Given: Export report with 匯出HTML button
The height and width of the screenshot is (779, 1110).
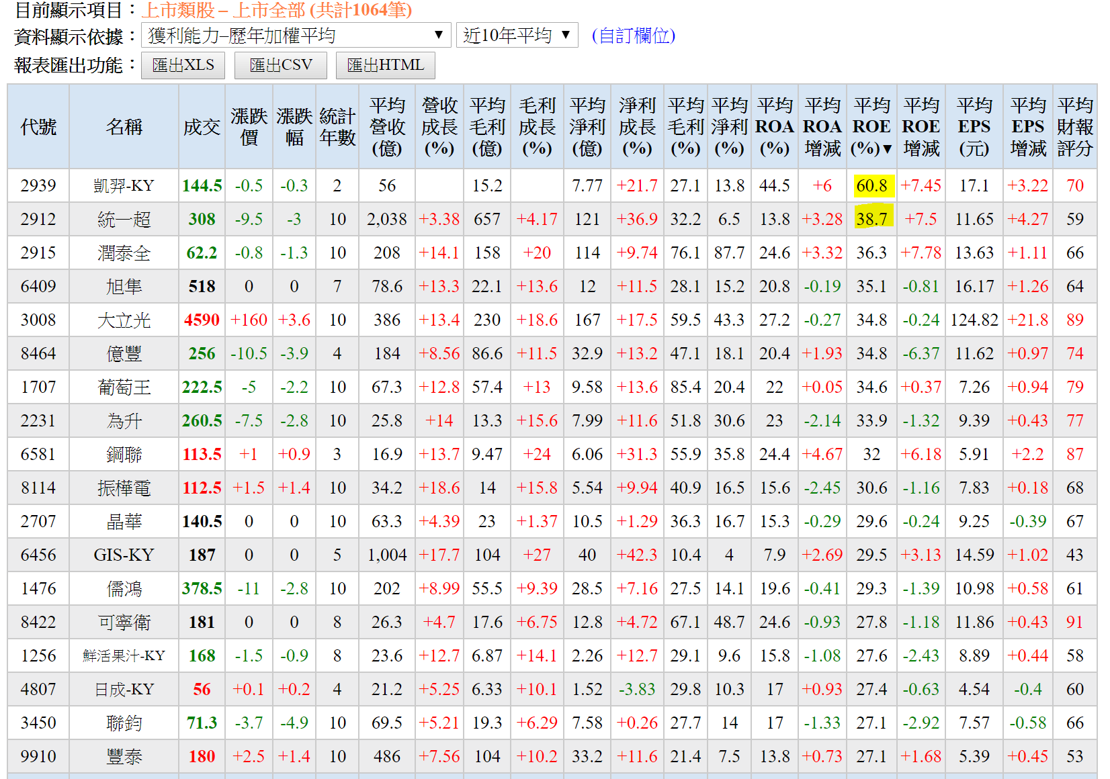Looking at the screenshot, I should [385, 65].
